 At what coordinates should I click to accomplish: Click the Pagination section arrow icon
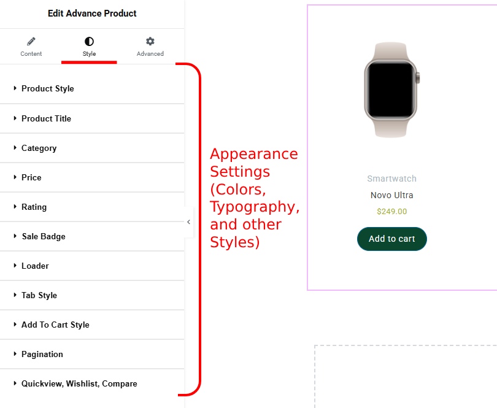[15, 354]
